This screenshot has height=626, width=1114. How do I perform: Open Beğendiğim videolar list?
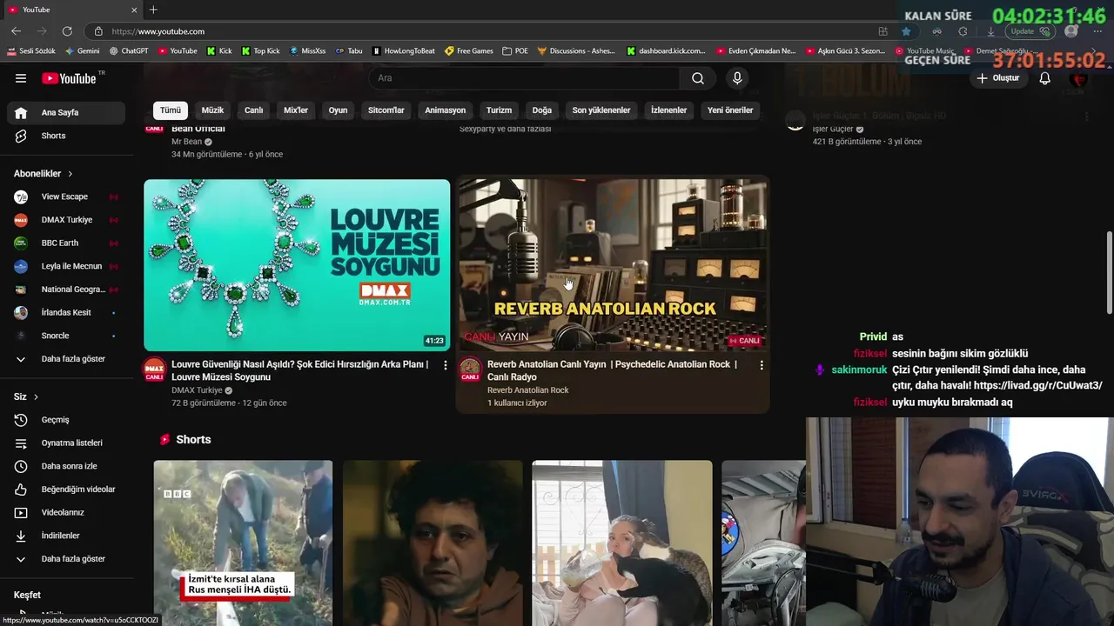pyautogui.click(x=66, y=489)
